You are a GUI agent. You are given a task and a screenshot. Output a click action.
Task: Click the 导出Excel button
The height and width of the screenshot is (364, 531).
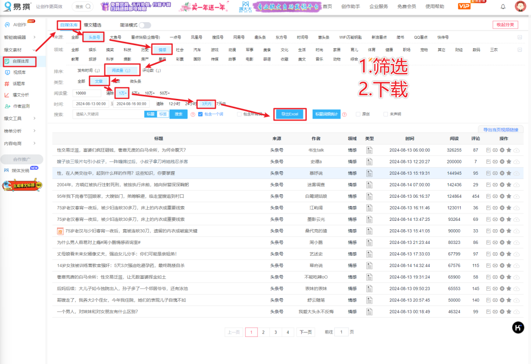click(x=290, y=114)
